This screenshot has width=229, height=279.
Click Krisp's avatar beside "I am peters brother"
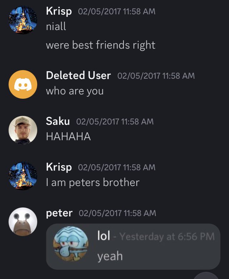point(23,176)
